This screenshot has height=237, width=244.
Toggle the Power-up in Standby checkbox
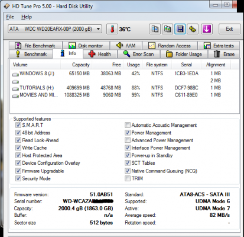[x=128, y=155]
